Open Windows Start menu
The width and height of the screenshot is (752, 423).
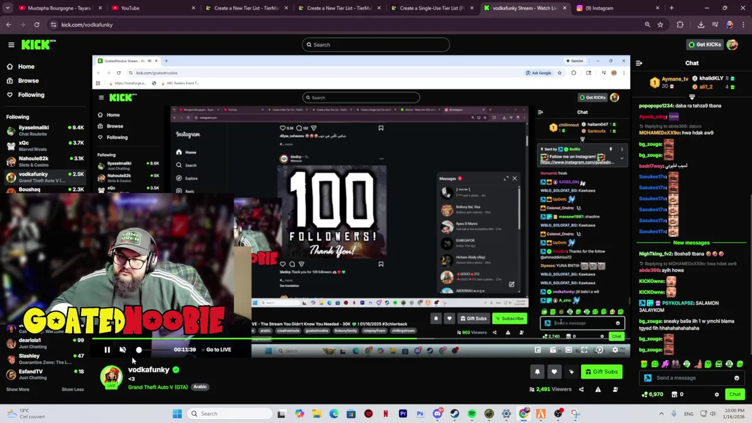coord(177,414)
